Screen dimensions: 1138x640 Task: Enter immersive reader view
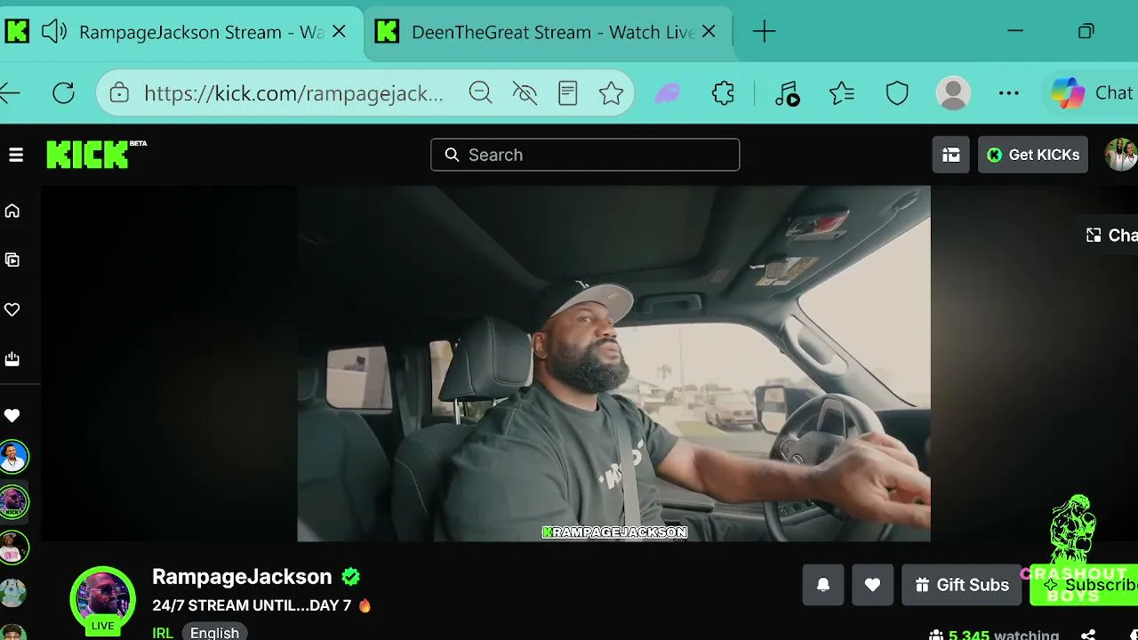[568, 92]
